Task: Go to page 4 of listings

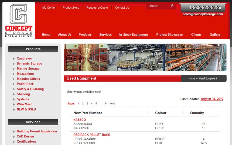Action: [x=92, y=103]
